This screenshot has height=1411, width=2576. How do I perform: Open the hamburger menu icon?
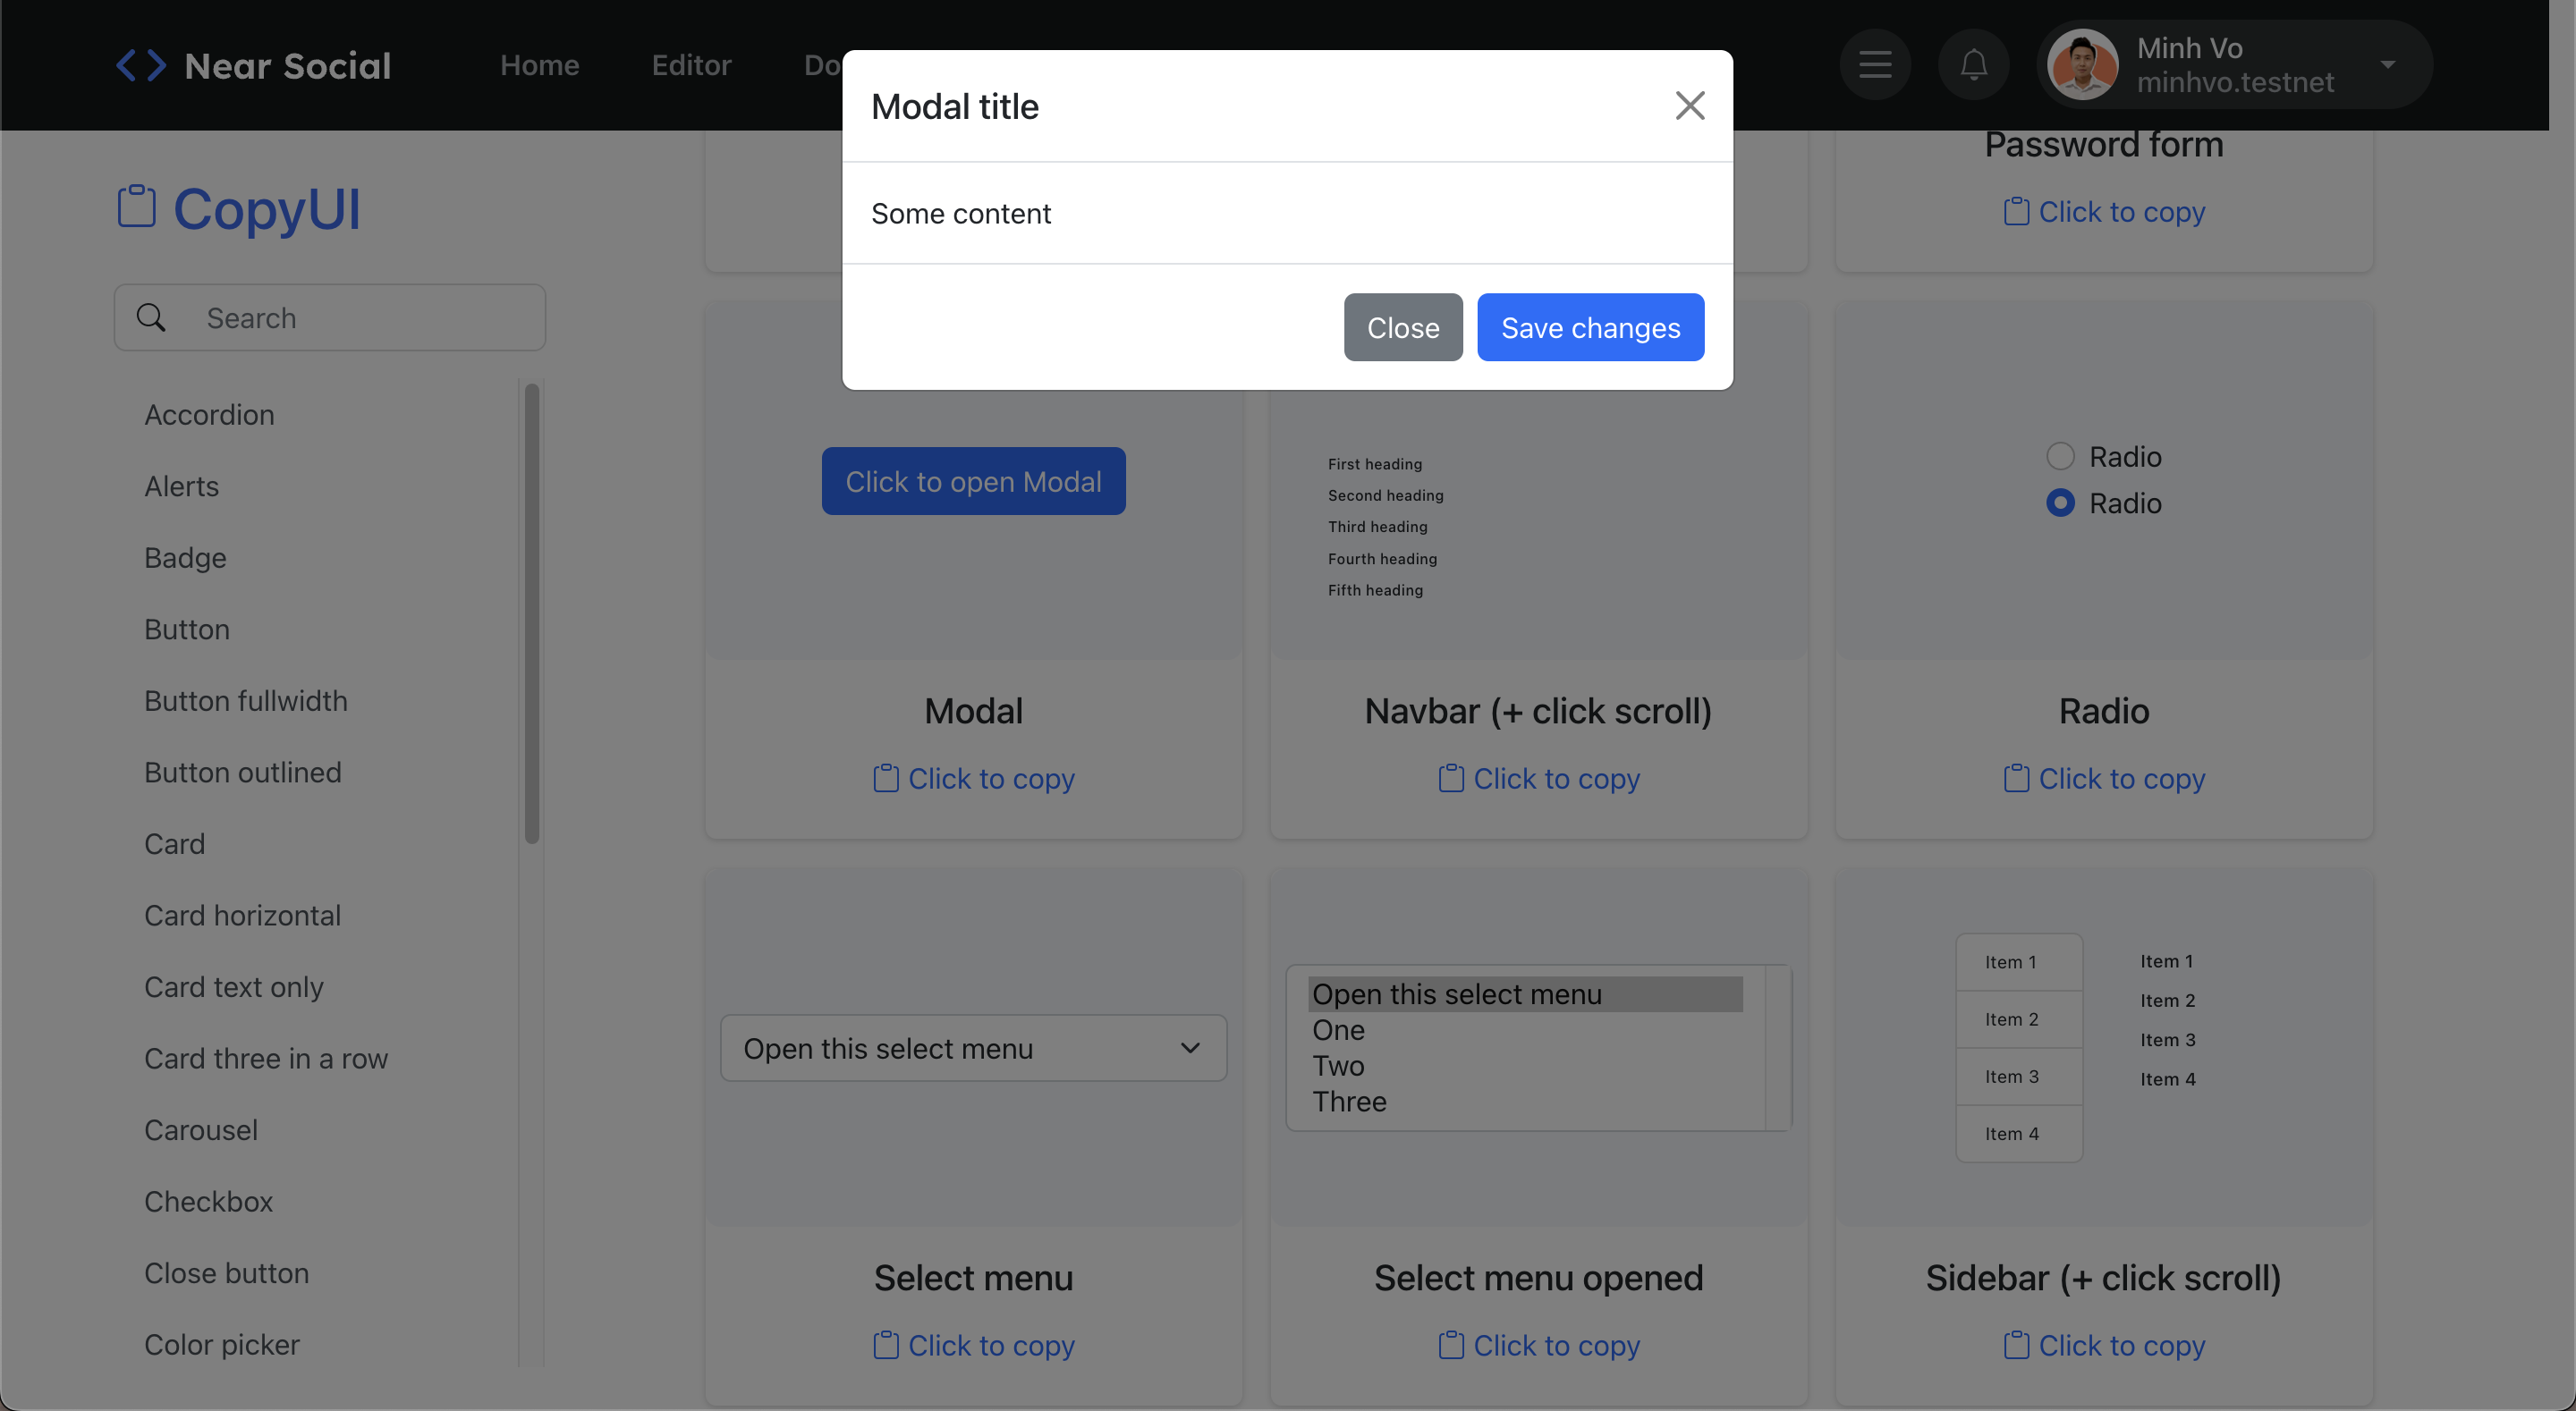1875,65
